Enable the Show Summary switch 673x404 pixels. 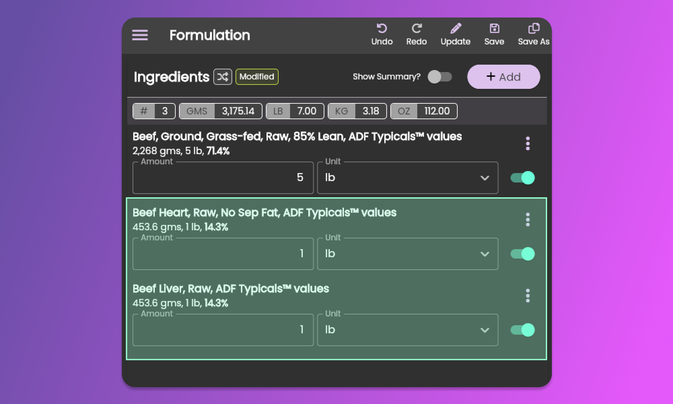[439, 77]
